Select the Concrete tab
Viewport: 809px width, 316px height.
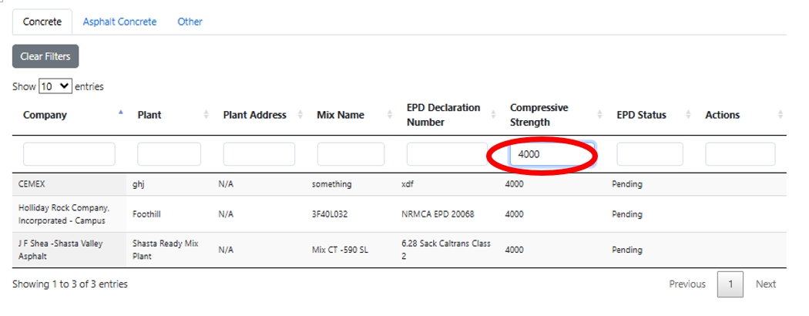(42, 22)
